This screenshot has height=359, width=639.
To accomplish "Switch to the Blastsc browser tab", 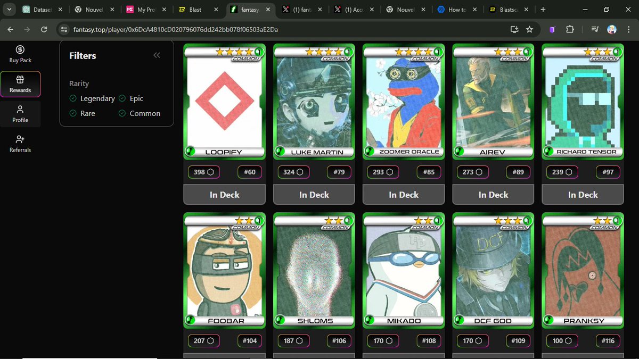I will point(510,10).
